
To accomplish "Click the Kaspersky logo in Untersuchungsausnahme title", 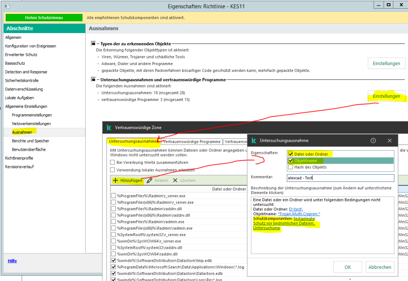I will (254, 140).
